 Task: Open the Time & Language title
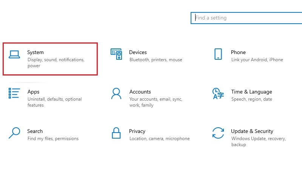coord(251,92)
